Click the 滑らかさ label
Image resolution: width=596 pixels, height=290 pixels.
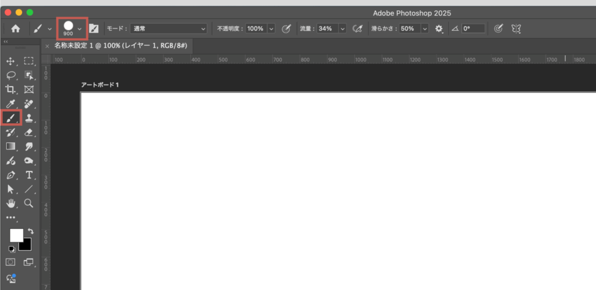click(x=383, y=28)
